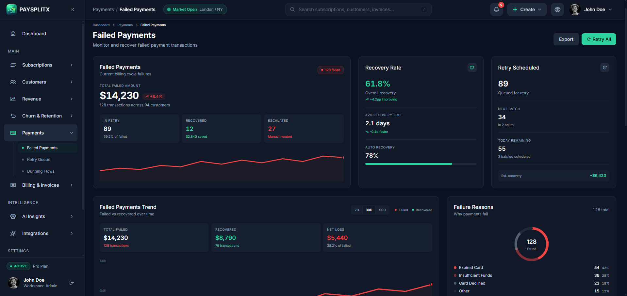Click the Market Open London / NY badge

point(195,9)
